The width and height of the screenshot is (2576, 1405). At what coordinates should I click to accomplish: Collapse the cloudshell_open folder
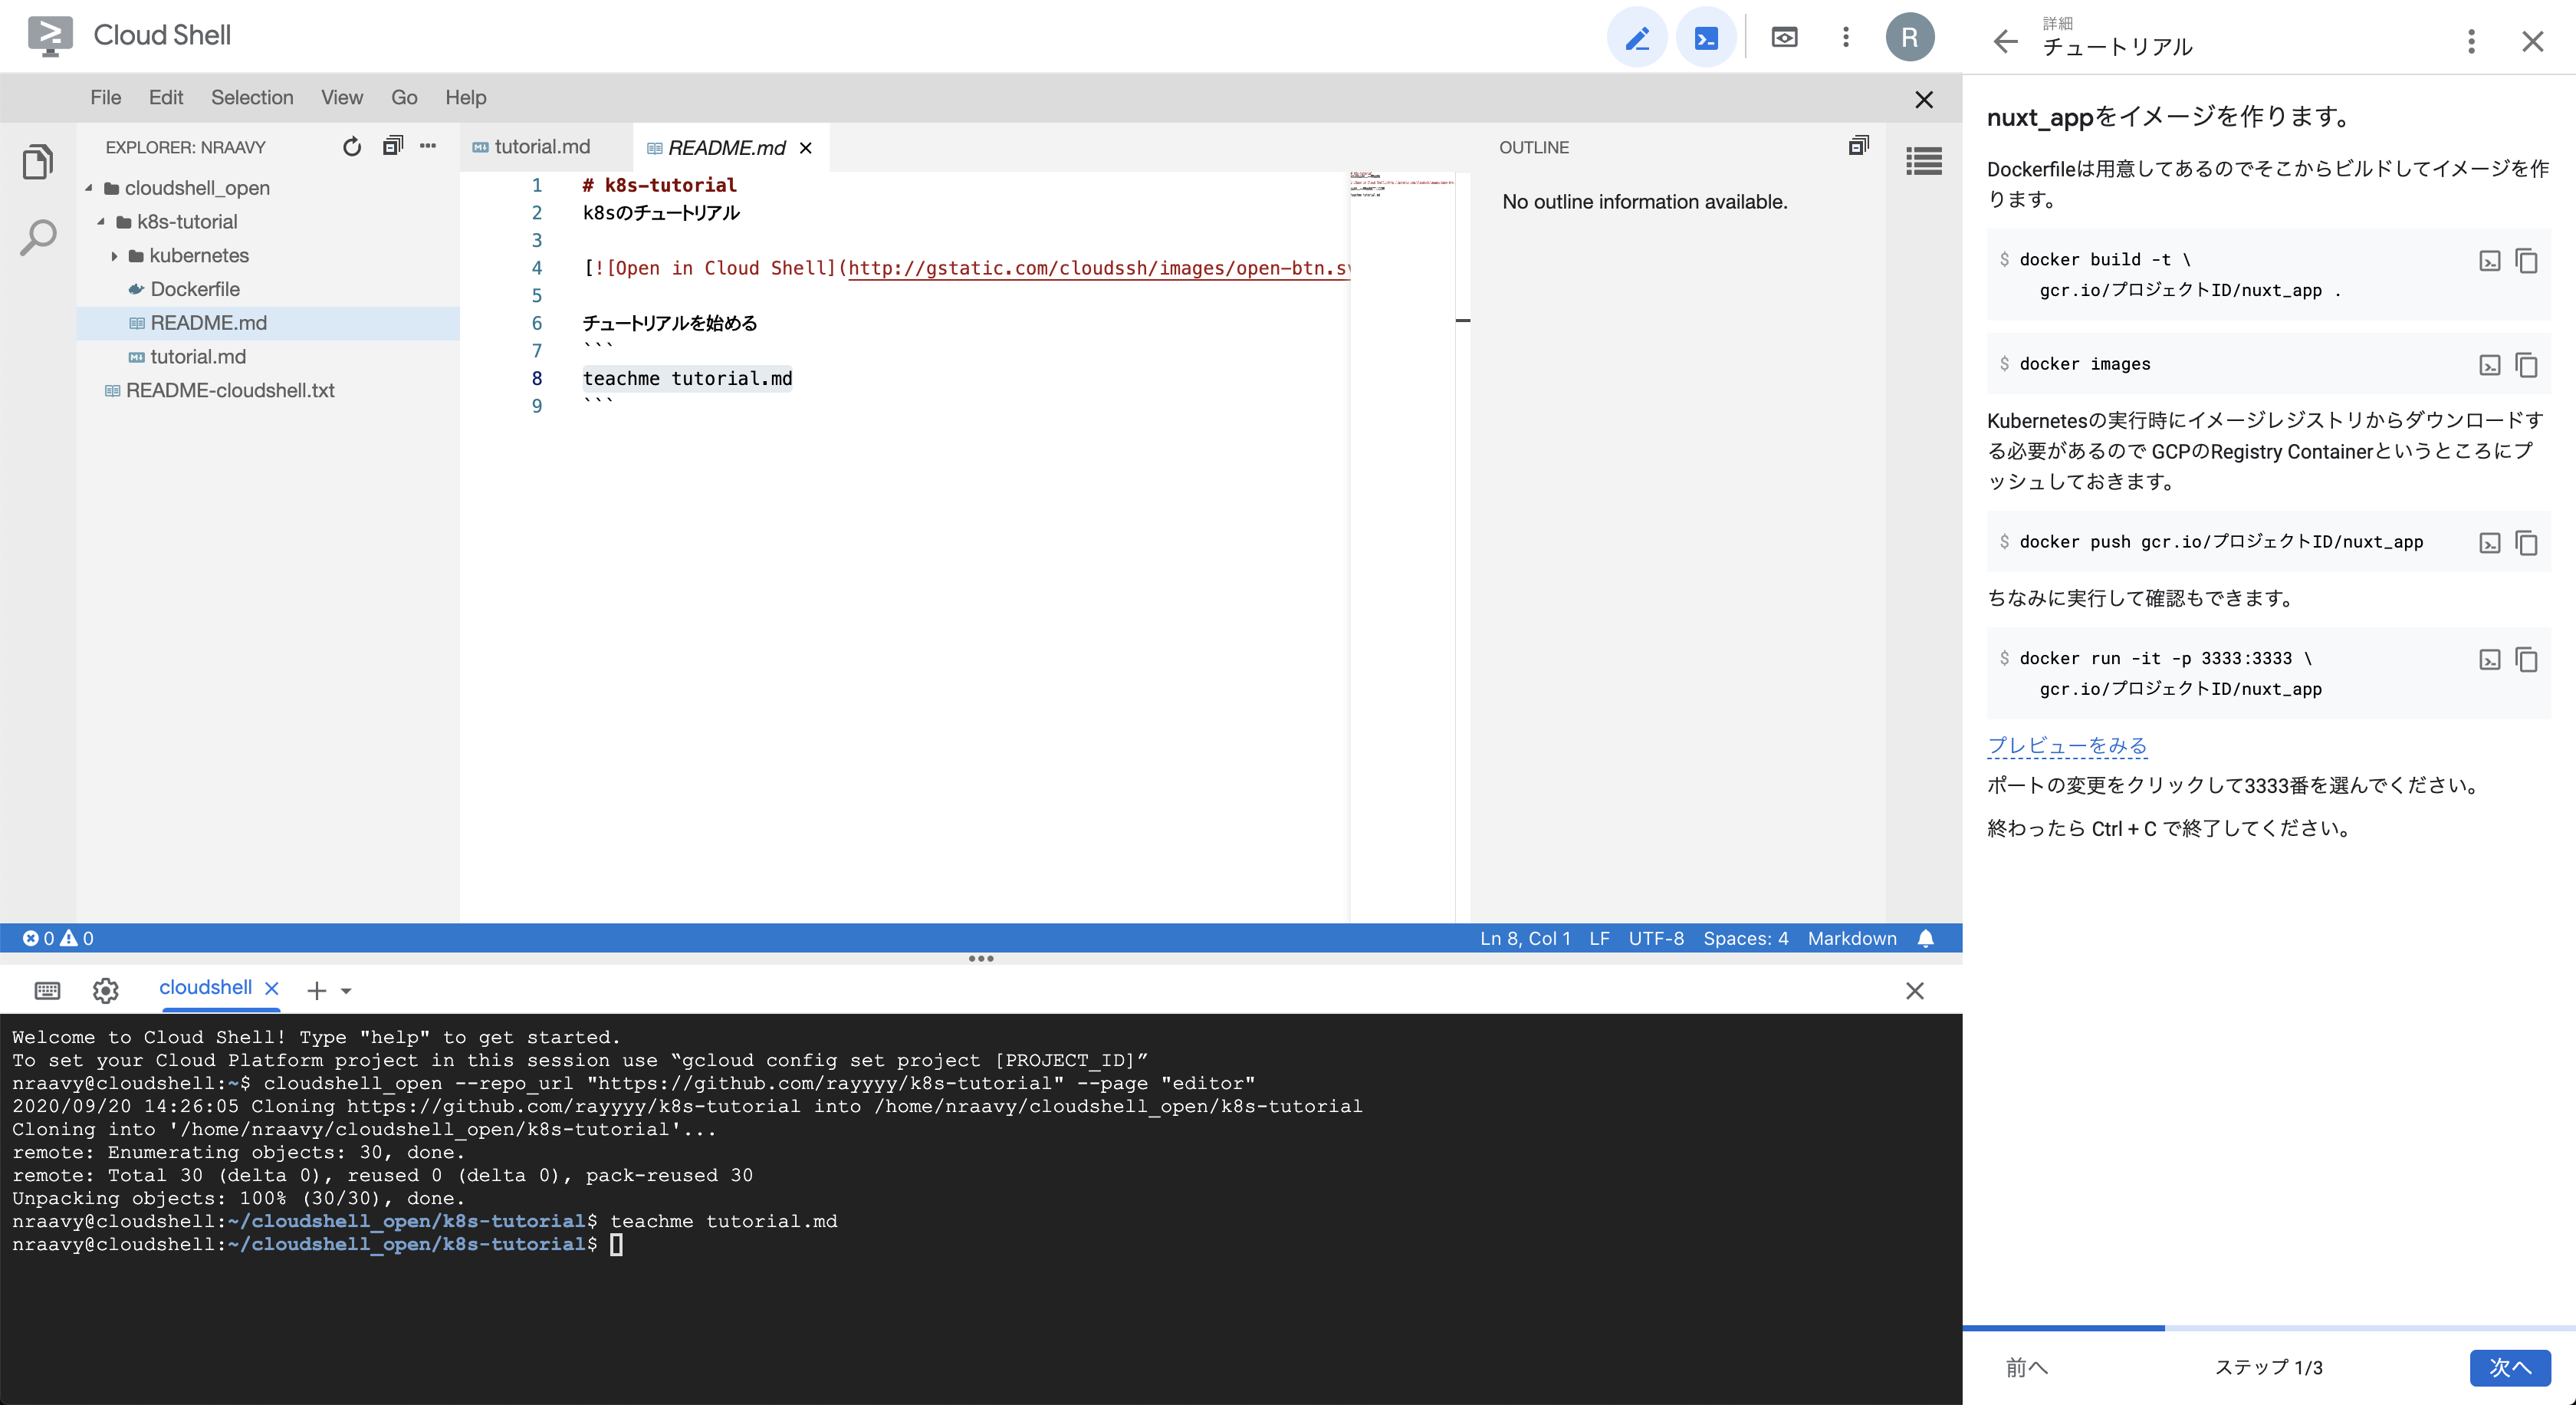[89, 188]
